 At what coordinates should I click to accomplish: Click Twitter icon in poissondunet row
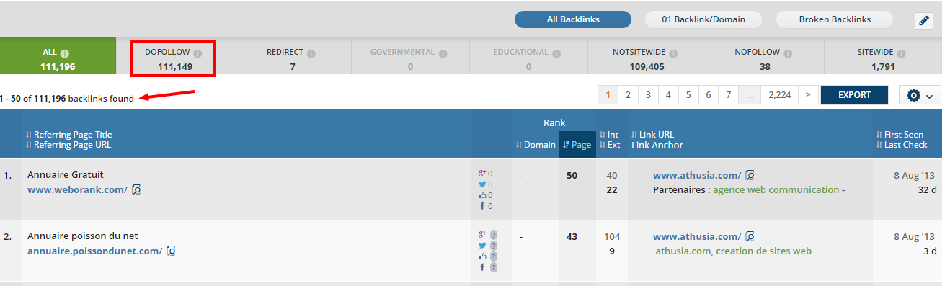482,245
